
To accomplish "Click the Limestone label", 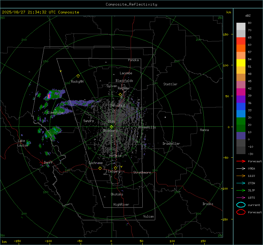I will 55,112.
